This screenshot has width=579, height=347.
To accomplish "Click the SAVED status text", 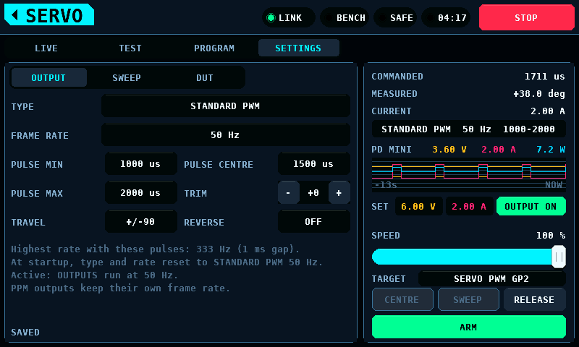I will [25, 333].
